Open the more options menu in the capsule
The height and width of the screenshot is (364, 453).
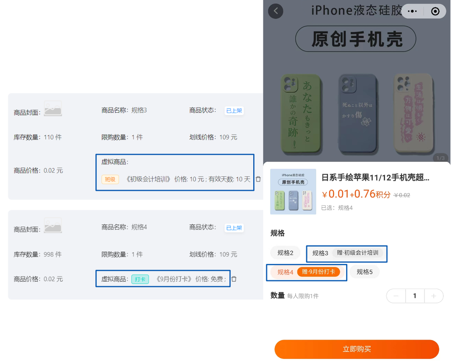tap(413, 11)
